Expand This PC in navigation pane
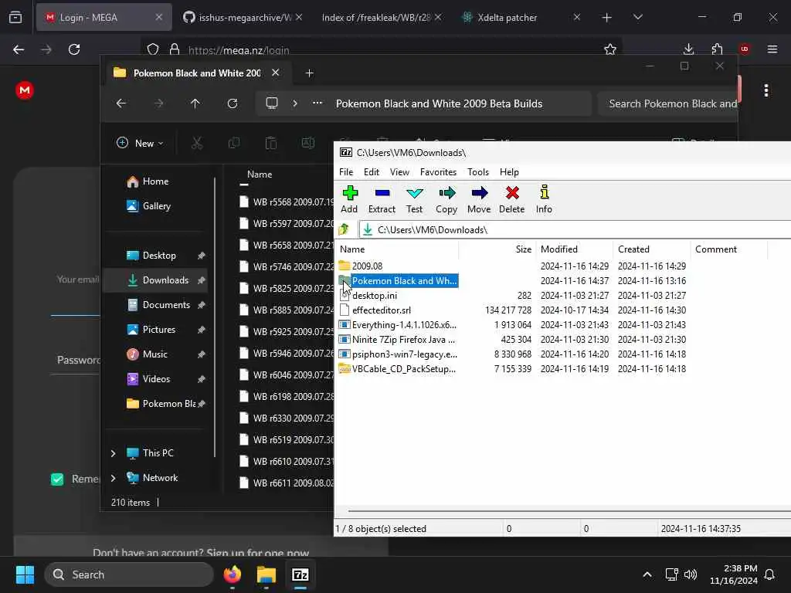 pyautogui.click(x=113, y=453)
